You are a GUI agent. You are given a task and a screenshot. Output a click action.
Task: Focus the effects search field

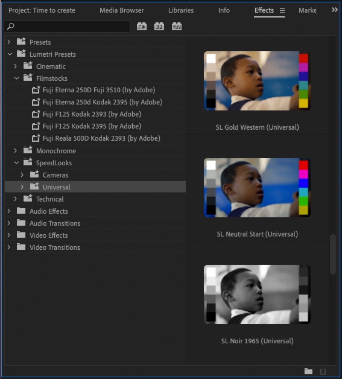coord(67,26)
